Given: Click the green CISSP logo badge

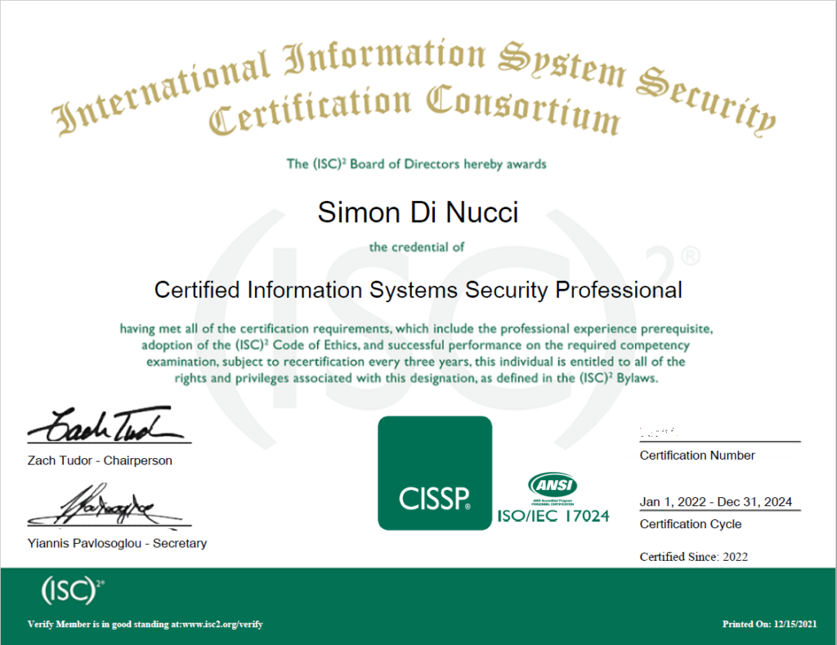Looking at the screenshot, I should tap(434, 473).
